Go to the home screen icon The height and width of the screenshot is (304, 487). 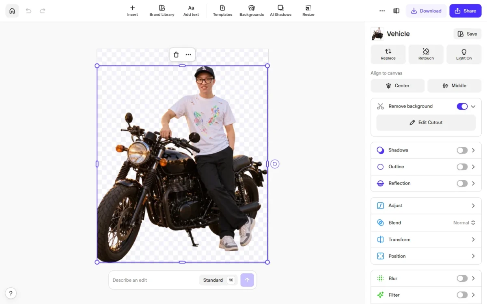pyautogui.click(x=12, y=11)
